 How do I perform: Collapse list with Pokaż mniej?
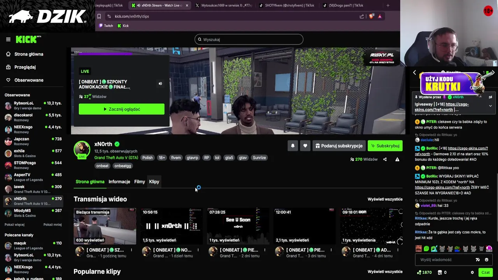pos(53,224)
